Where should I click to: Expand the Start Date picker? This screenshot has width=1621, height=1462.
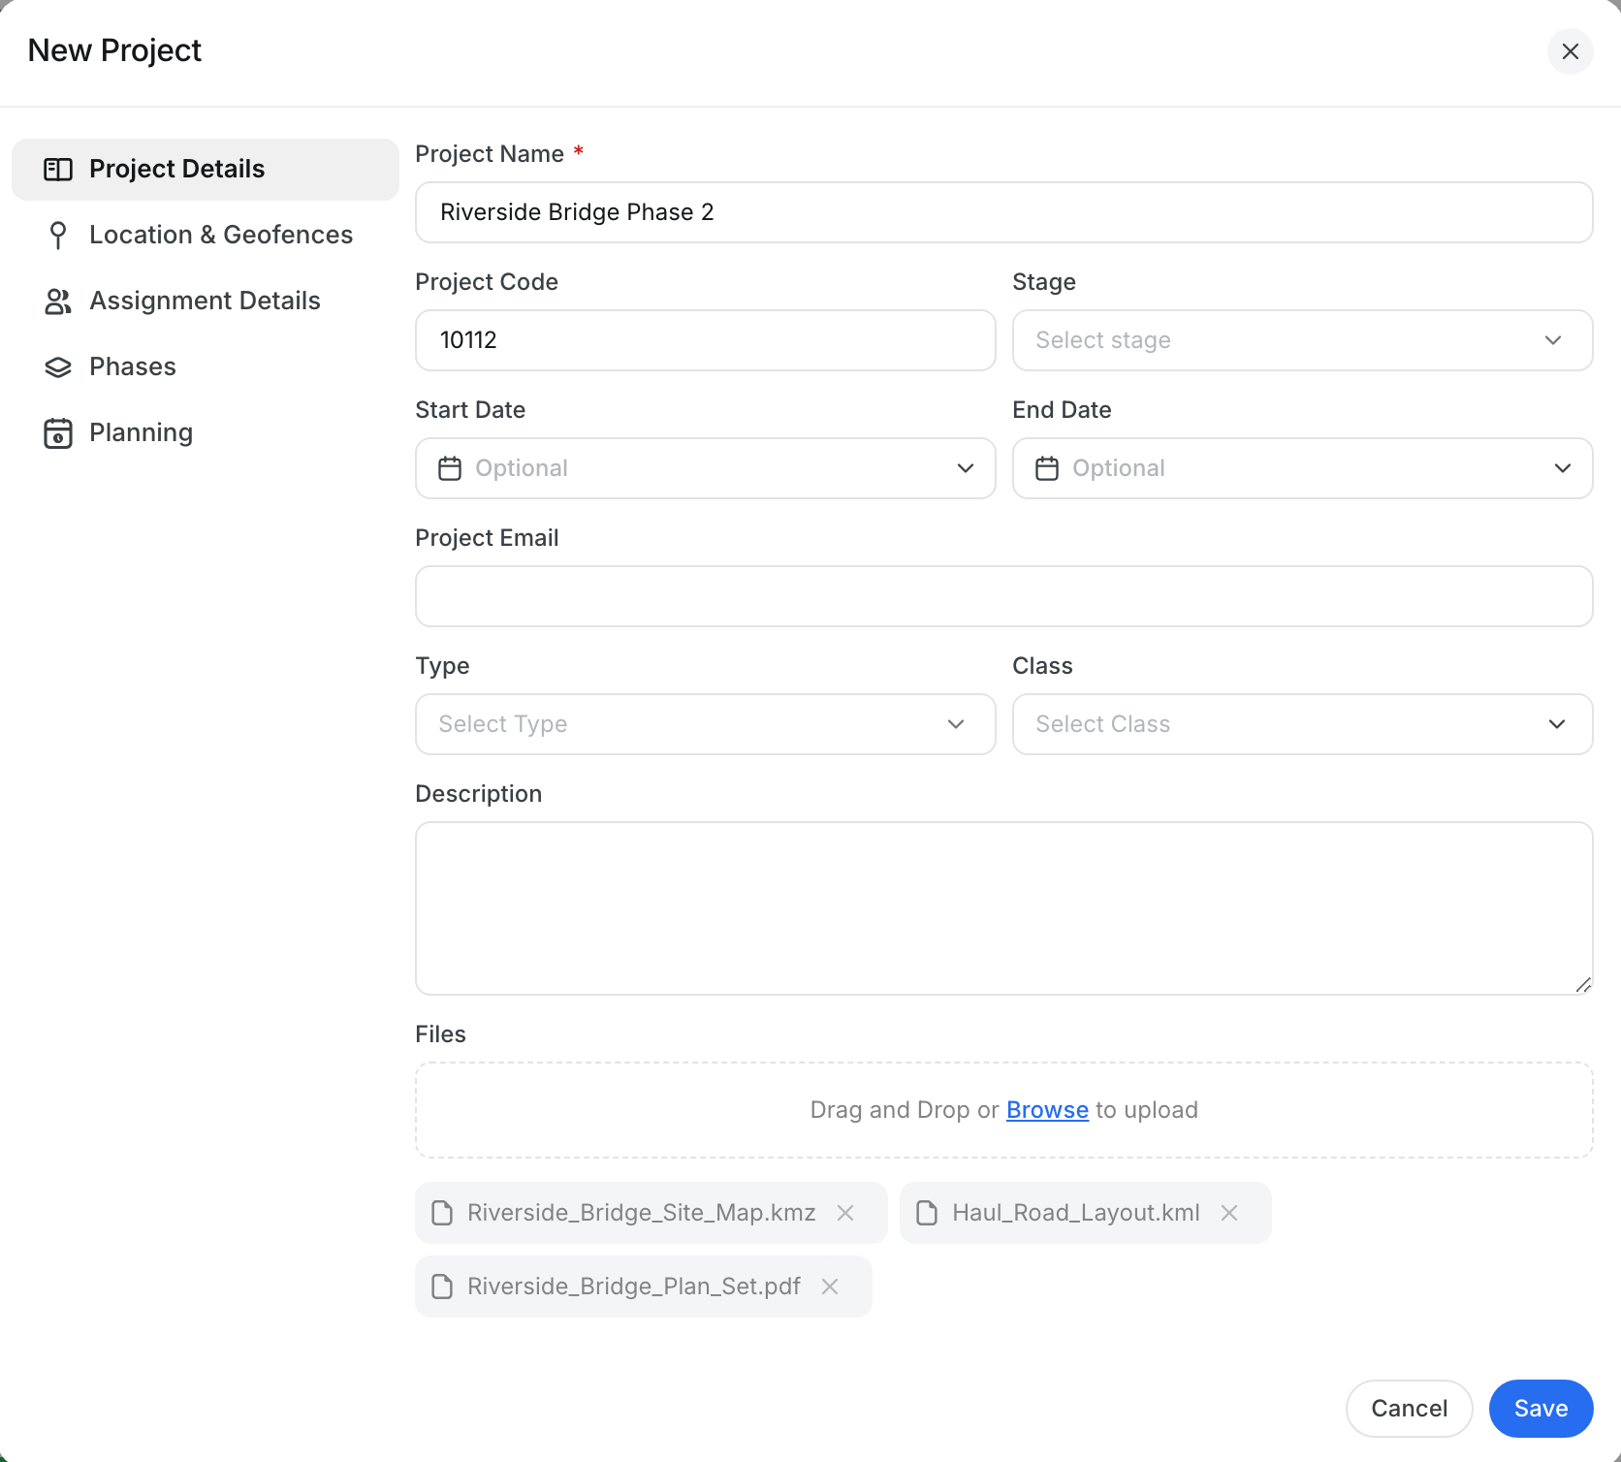tap(706, 468)
